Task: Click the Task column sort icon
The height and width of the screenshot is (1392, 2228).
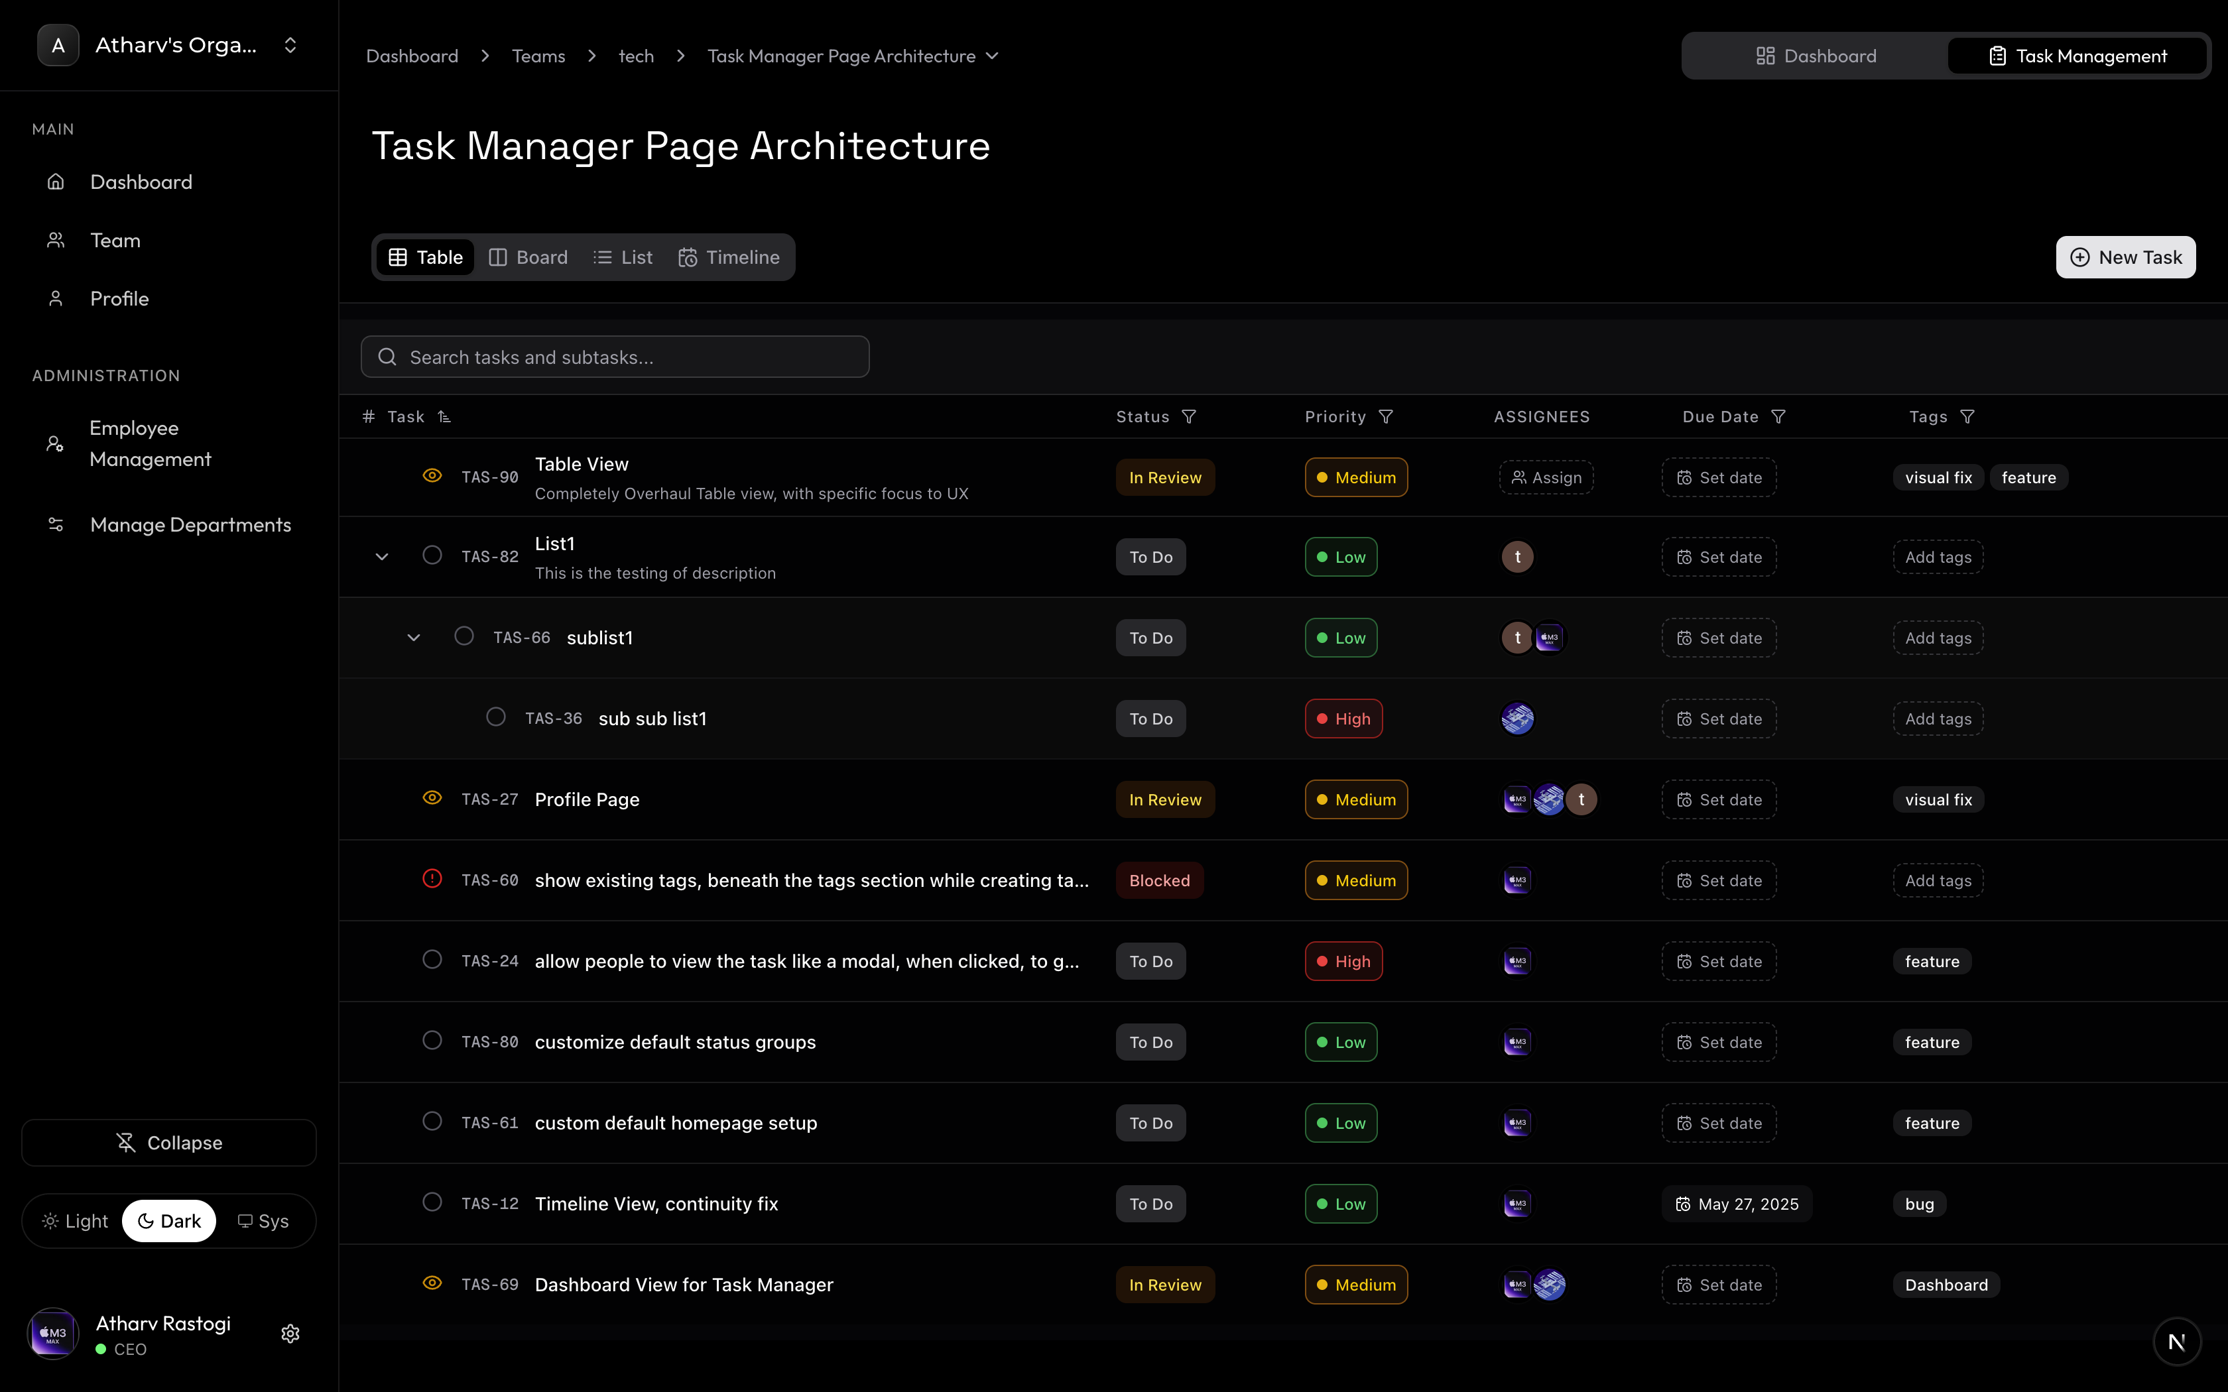Action: coord(445,417)
